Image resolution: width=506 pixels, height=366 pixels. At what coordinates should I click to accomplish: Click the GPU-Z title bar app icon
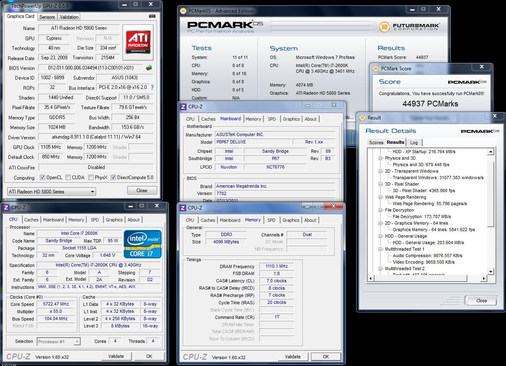(6, 5)
